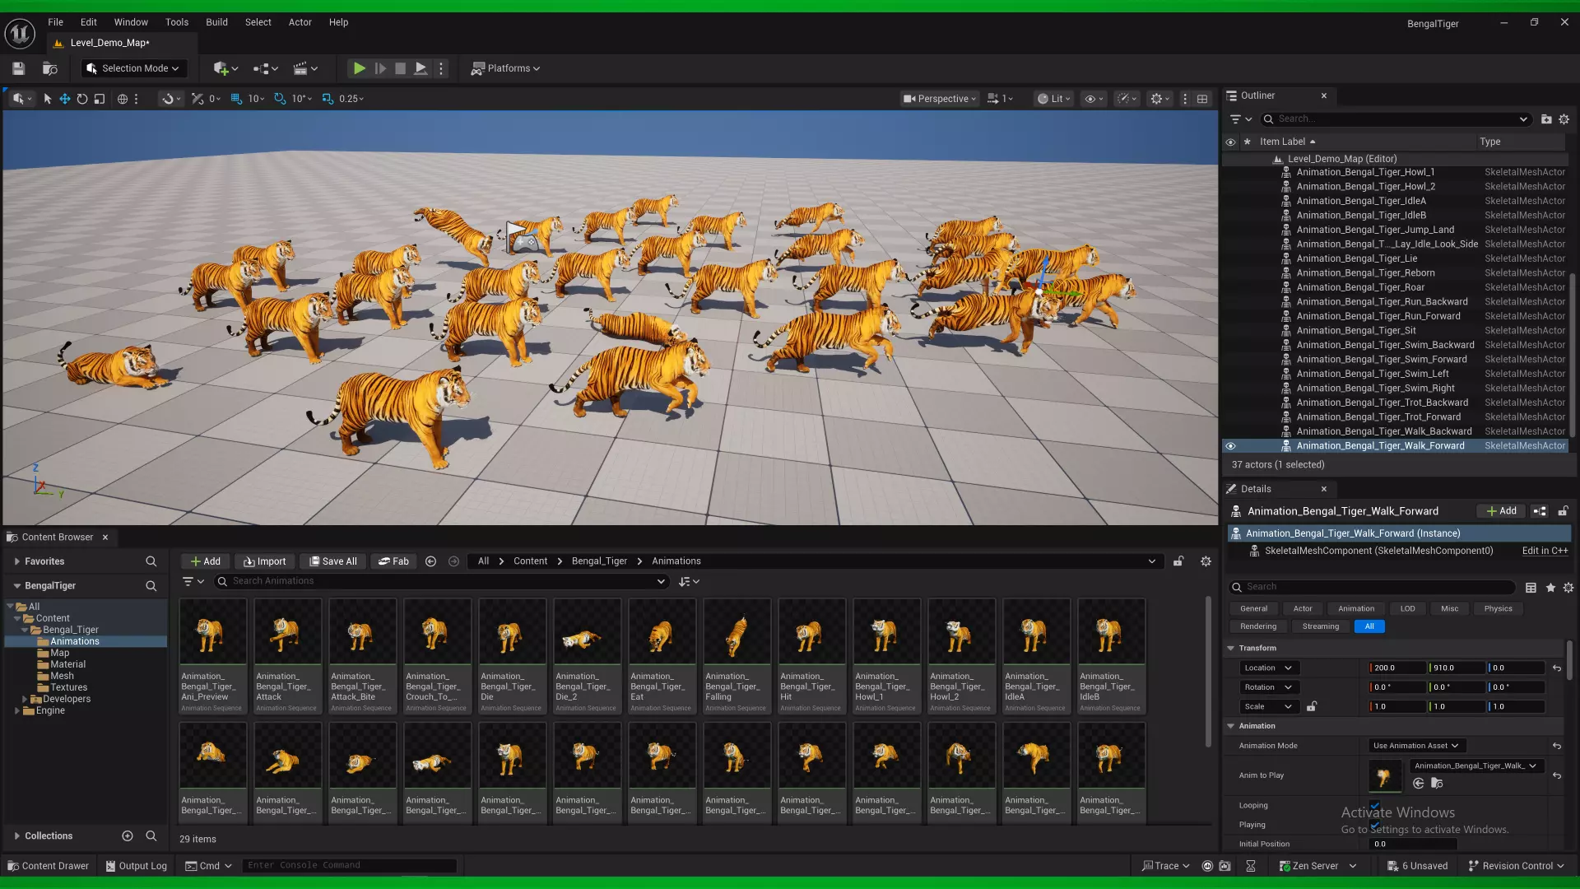Click Save All button

coord(332,561)
